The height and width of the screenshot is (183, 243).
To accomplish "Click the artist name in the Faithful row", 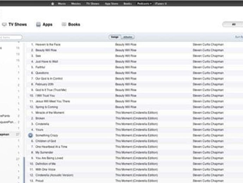I will tap(208, 67).
